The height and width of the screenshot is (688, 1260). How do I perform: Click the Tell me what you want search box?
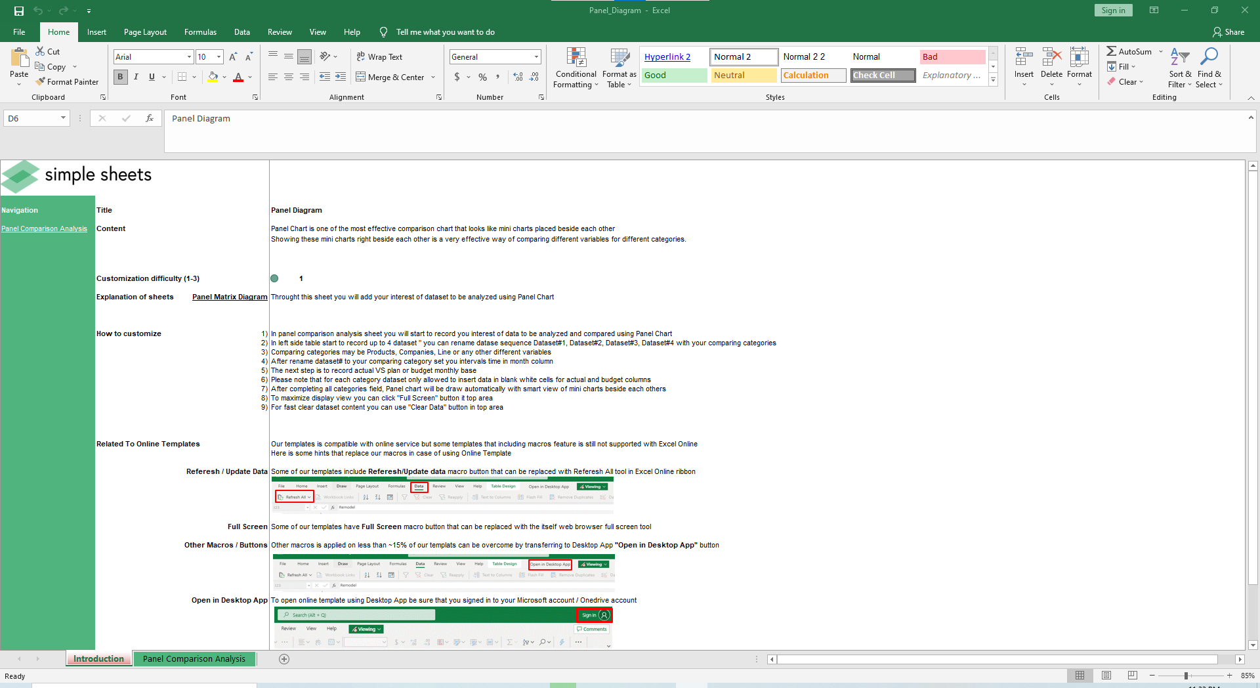tap(445, 32)
